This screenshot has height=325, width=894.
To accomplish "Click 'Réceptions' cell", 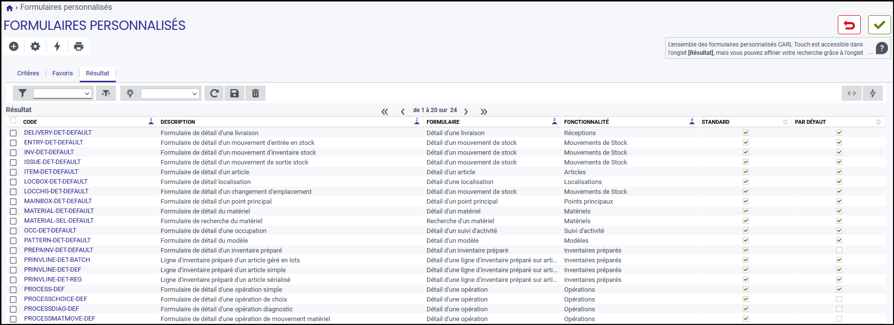I will [x=580, y=133].
